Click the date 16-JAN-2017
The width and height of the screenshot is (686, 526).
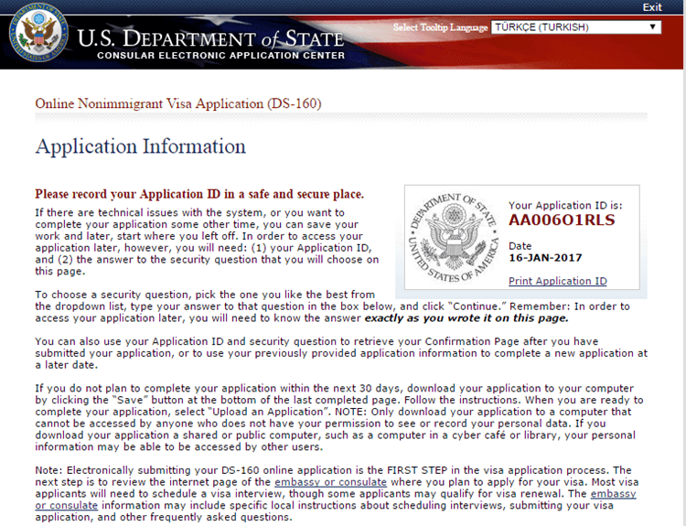[x=545, y=258]
